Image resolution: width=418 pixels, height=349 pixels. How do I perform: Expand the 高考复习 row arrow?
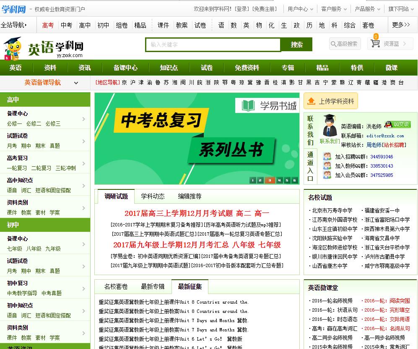[x=84, y=163]
